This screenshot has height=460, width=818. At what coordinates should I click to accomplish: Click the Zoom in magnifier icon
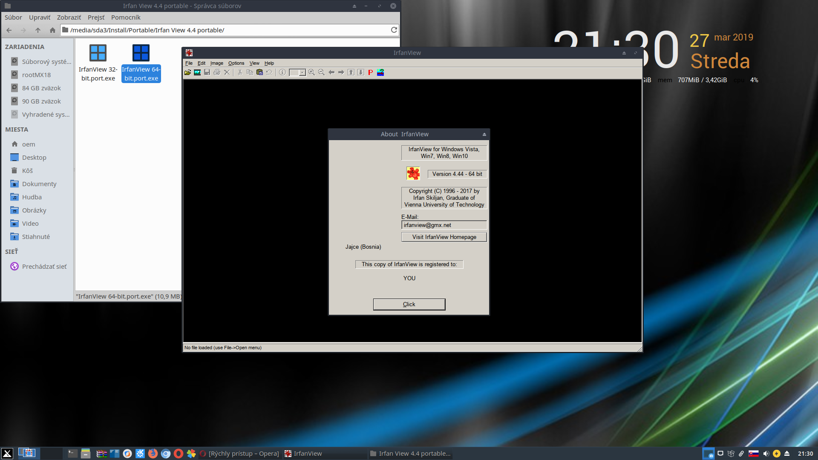(312, 72)
